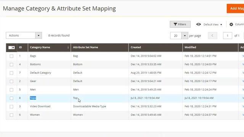Image resolution: width=244 pixels, height=137 pixels.
Task: Click the Add Mapping button
Action: pos(235,8)
